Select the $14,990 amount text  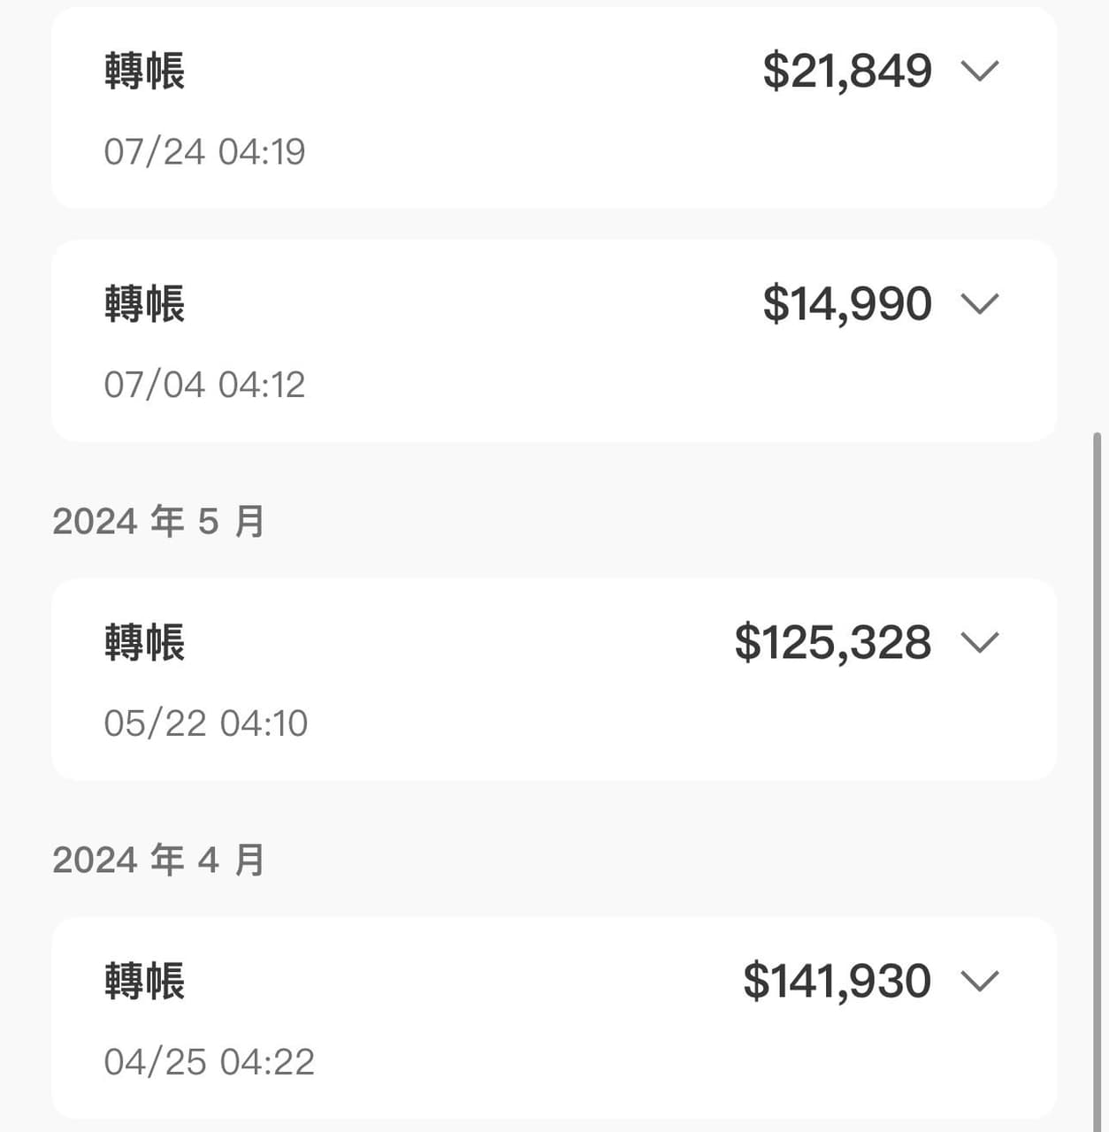[x=847, y=303]
